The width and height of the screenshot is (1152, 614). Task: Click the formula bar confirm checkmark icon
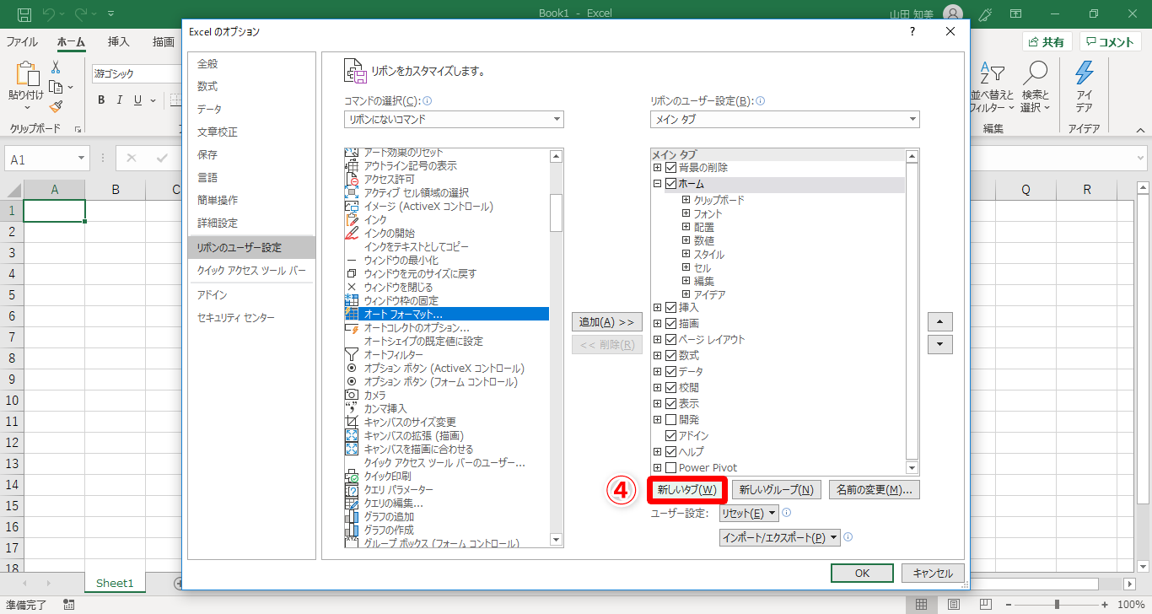162,158
